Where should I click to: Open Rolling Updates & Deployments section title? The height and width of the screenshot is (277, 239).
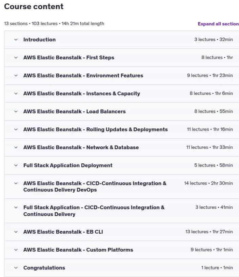point(95,130)
